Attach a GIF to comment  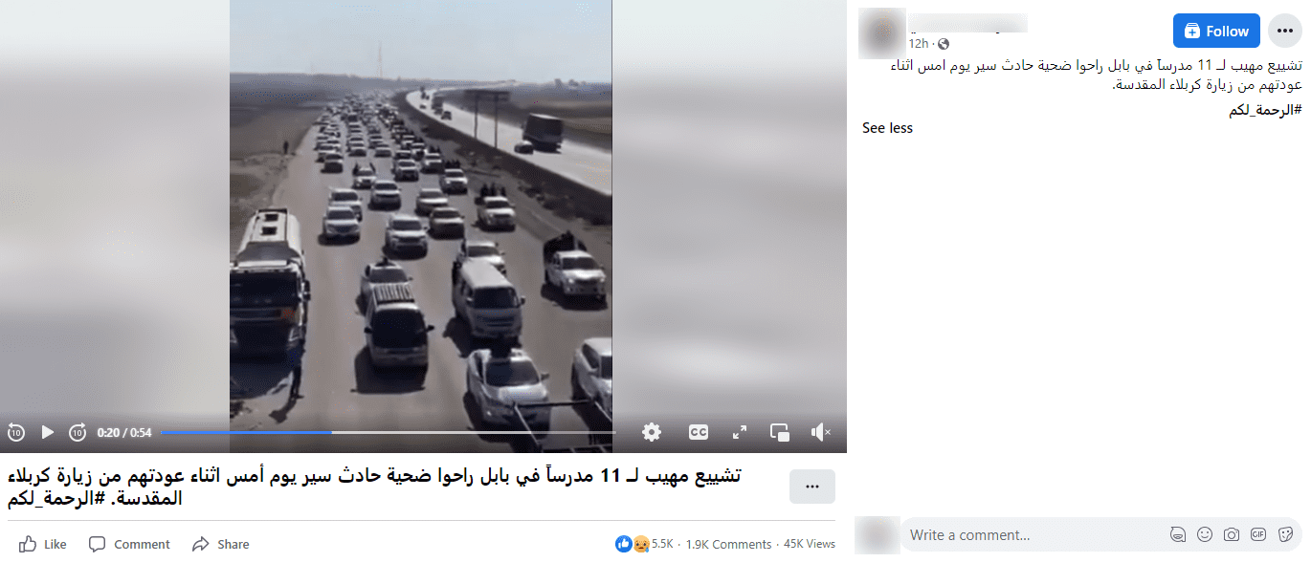click(x=1258, y=535)
